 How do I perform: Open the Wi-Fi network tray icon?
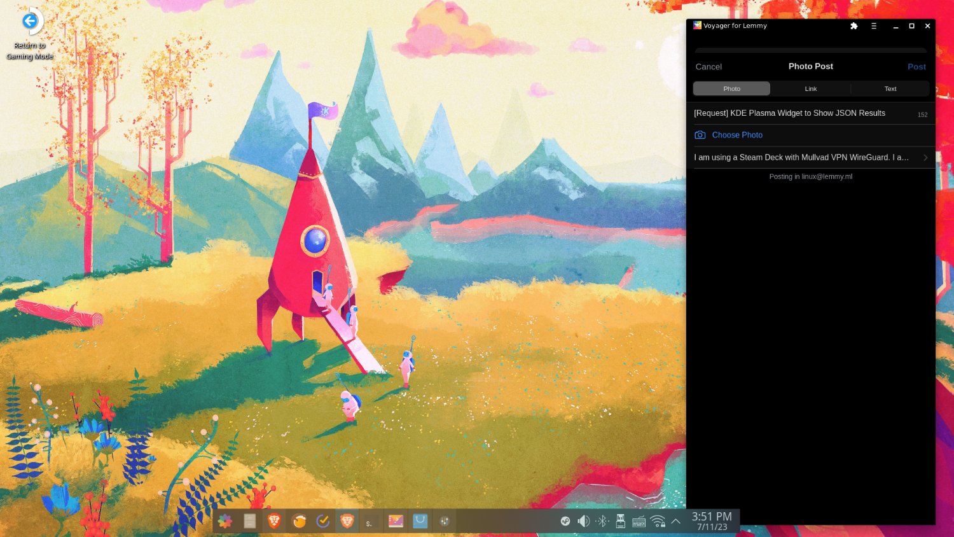pyautogui.click(x=658, y=521)
